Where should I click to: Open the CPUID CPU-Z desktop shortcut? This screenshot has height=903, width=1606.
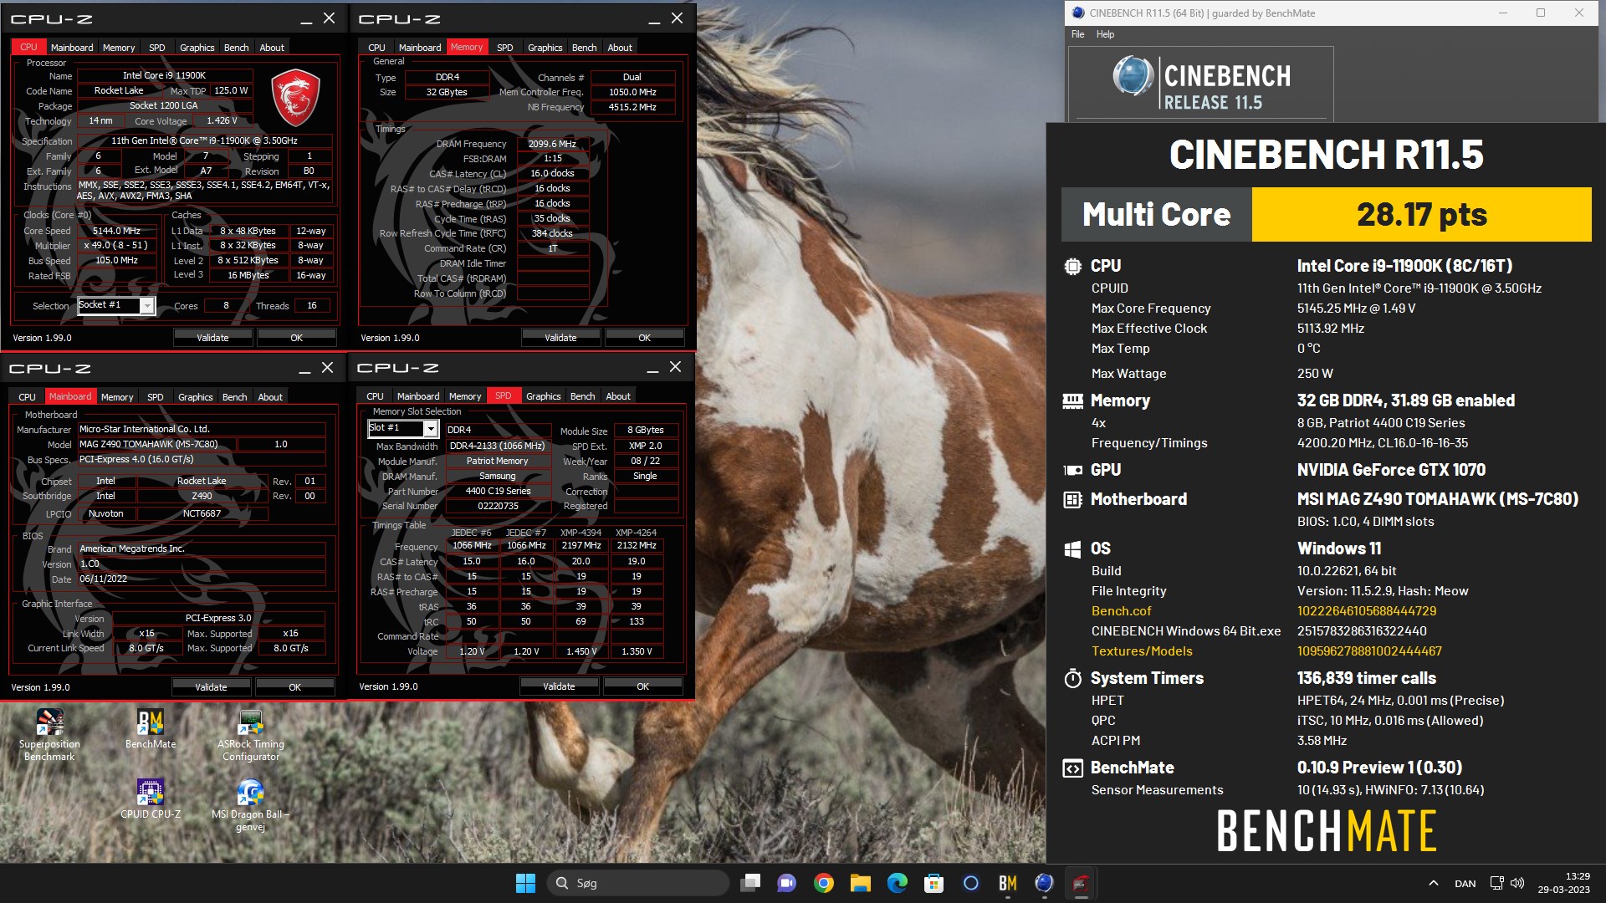(151, 798)
